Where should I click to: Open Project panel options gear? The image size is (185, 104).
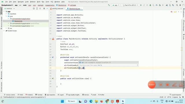tap(44, 8)
